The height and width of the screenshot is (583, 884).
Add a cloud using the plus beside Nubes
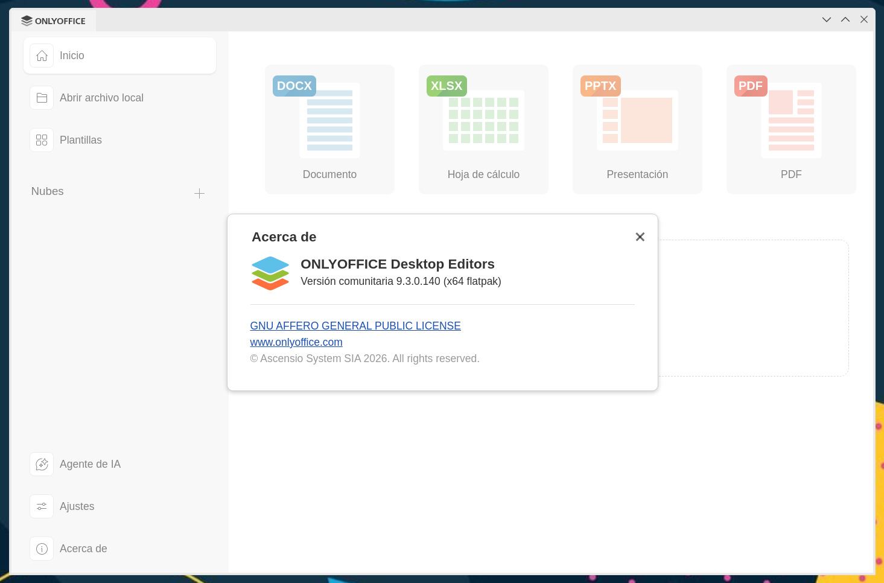click(199, 193)
